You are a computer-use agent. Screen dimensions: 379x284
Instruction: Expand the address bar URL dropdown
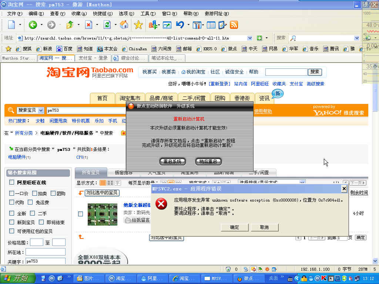click(250, 38)
